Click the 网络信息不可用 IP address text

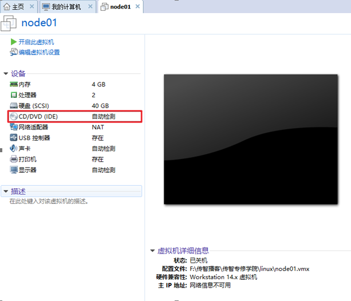tap(210, 286)
